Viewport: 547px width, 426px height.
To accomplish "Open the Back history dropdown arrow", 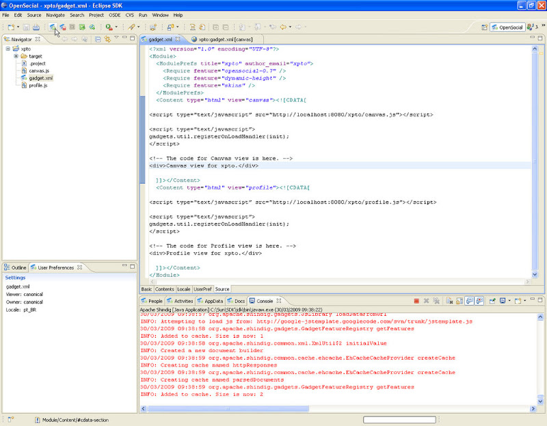I will pyautogui.click(x=290, y=27).
